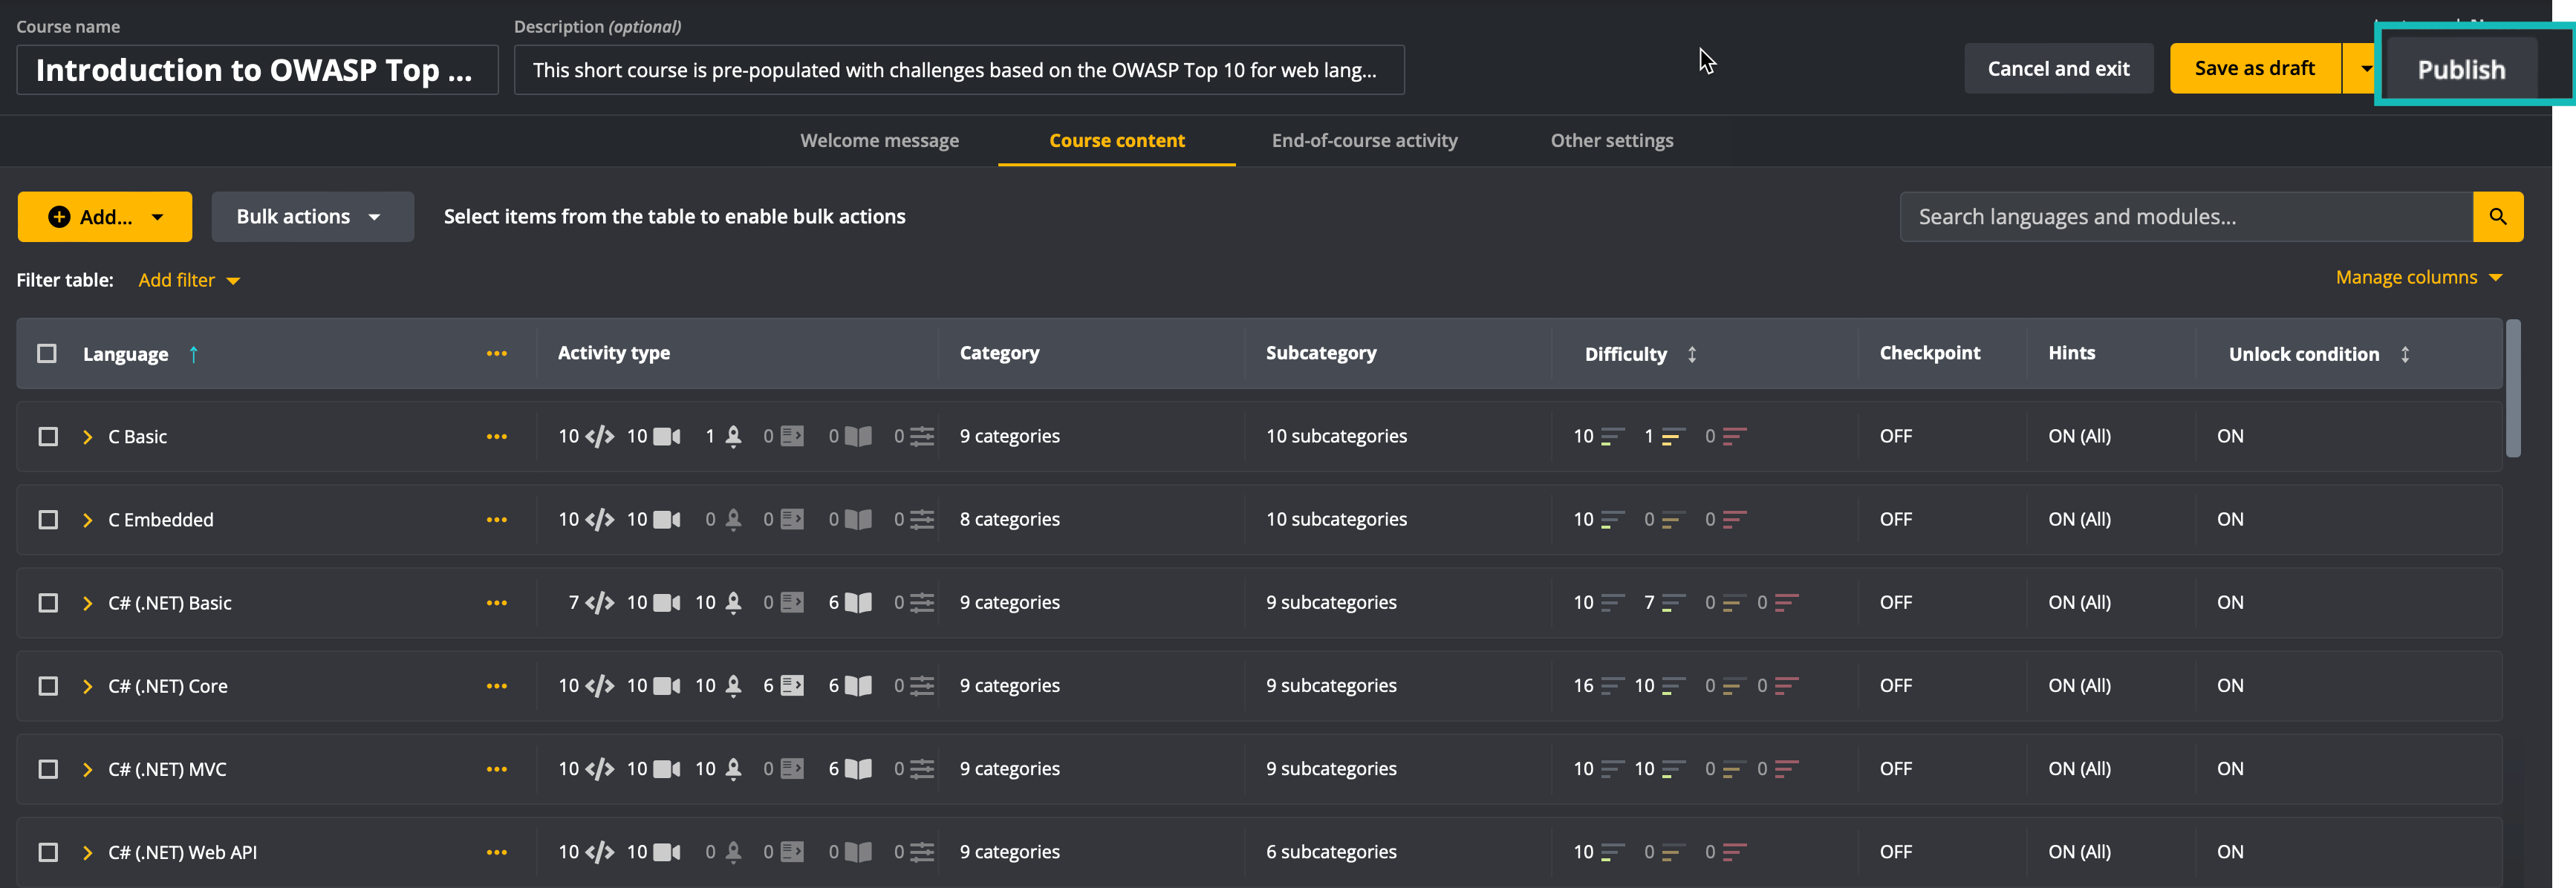Click Cancel and exit button
The height and width of the screenshot is (888, 2576).
[2058, 69]
